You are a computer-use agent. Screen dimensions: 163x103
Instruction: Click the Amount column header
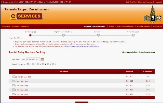[x=129, y=71]
